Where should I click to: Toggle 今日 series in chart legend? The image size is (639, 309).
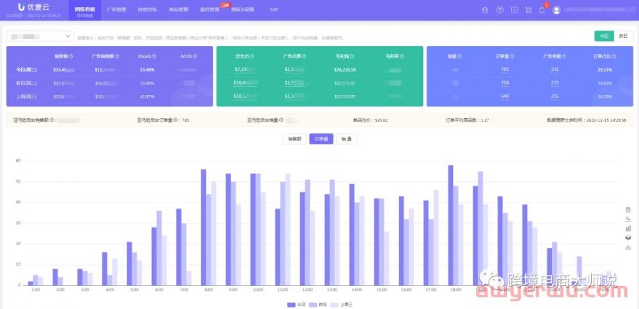coord(296,305)
